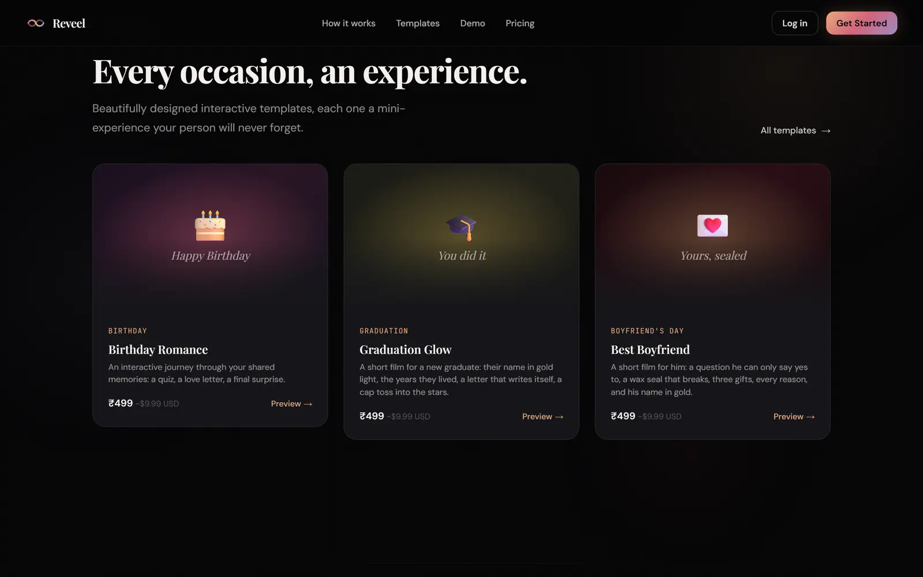
Task: Click the Log in button
Action: click(794, 23)
